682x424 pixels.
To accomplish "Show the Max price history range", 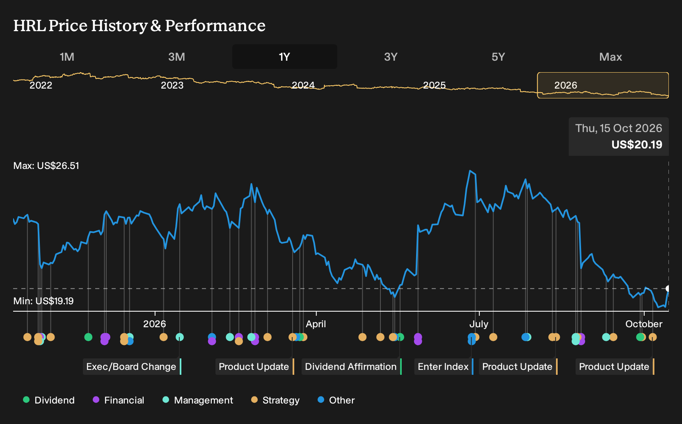I will click(611, 57).
